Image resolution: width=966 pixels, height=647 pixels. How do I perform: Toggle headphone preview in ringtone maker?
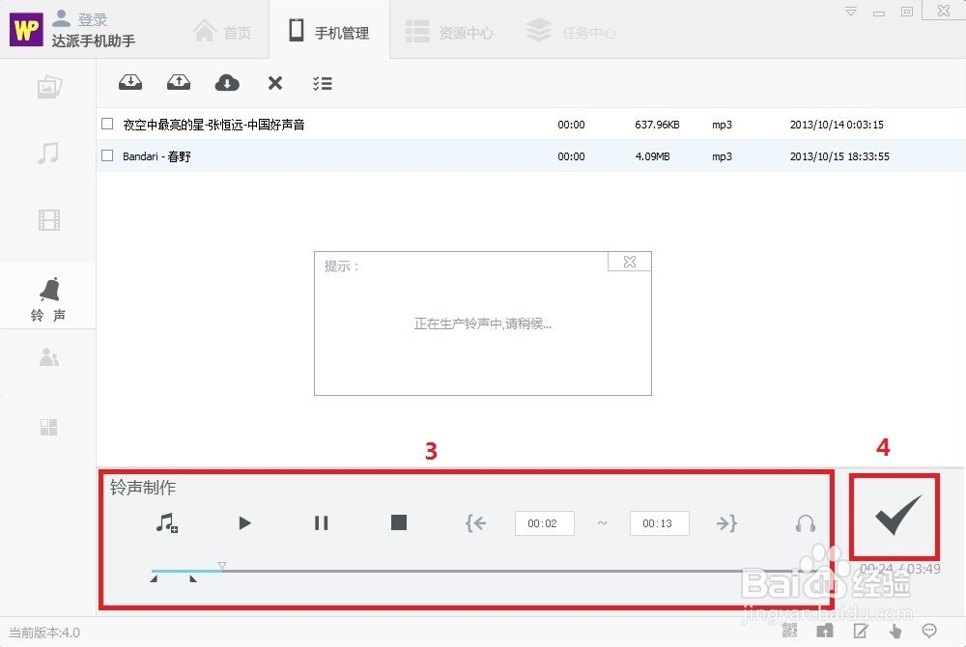[805, 522]
